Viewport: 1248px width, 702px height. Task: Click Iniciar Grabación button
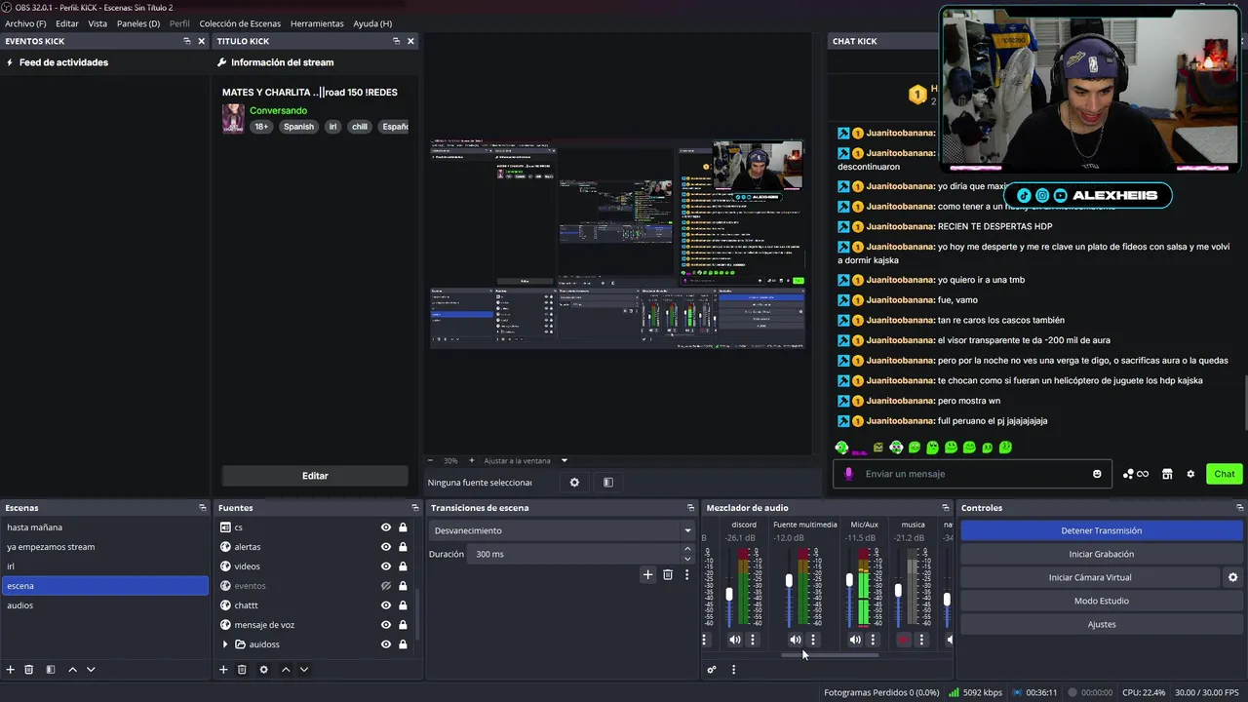click(x=1101, y=554)
